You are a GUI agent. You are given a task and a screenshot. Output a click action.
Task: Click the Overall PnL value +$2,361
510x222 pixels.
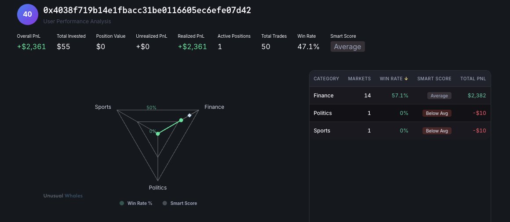pyautogui.click(x=31, y=47)
